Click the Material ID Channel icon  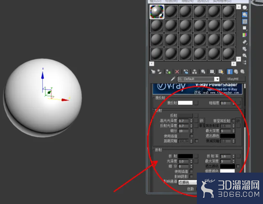[x=212, y=72]
